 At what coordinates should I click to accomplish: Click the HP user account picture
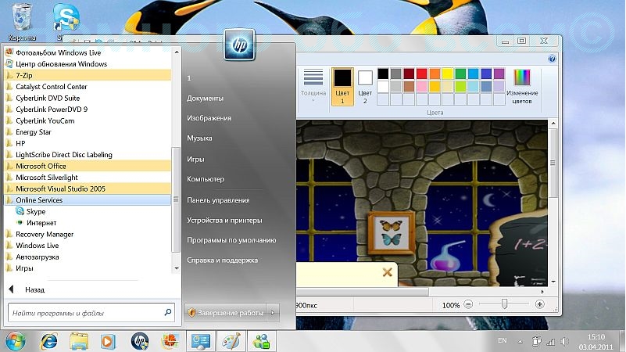coord(239,46)
